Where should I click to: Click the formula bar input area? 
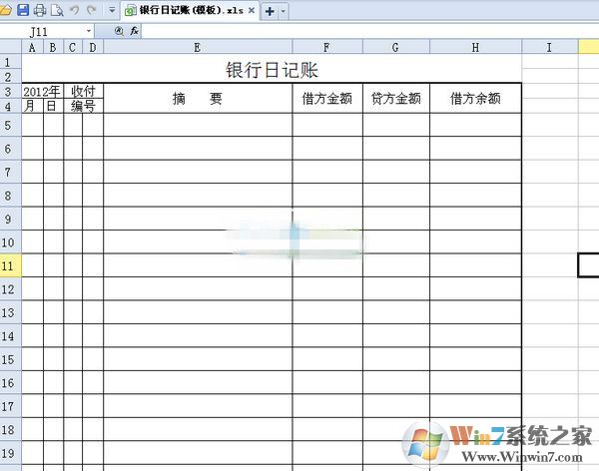(x=369, y=31)
